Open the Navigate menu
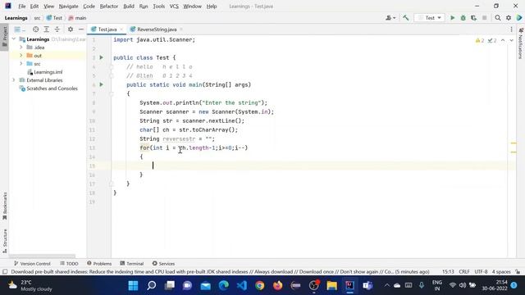The width and height of the screenshot is (525, 295). 68,7
